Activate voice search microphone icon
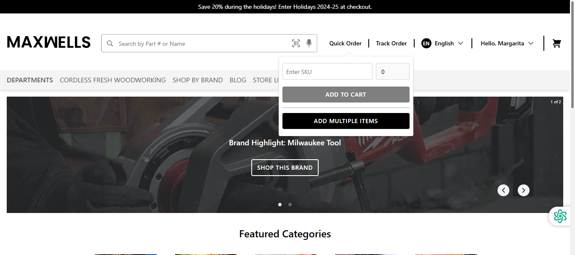Image resolution: width=575 pixels, height=255 pixels. pyautogui.click(x=309, y=43)
